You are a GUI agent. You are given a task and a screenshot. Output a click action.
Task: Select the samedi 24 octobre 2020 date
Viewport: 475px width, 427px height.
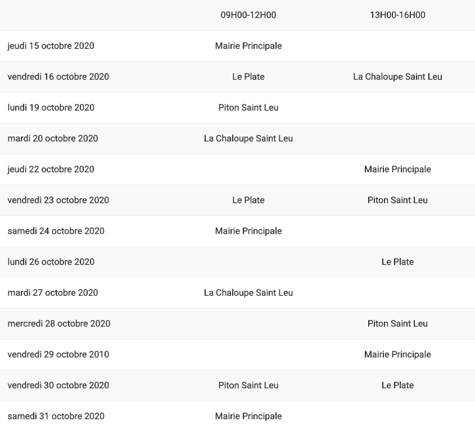pos(56,231)
